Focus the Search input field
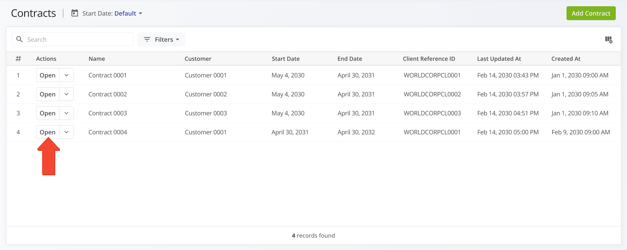The image size is (627, 250). 73,39
